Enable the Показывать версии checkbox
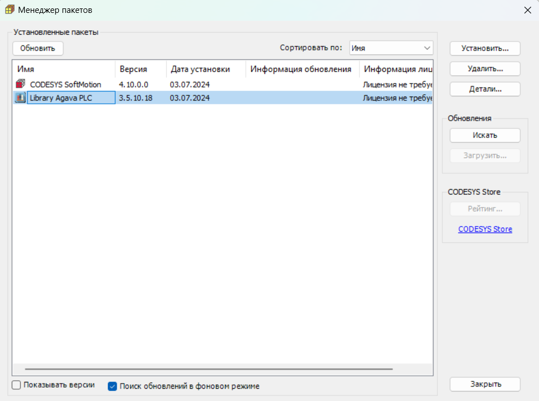This screenshot has width=539, height=401. point(16,385)
